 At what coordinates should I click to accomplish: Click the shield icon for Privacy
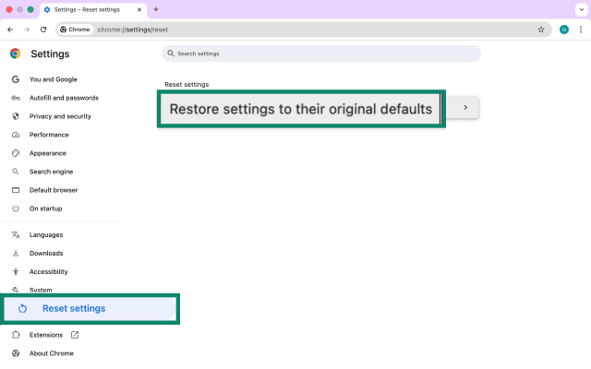16,116
